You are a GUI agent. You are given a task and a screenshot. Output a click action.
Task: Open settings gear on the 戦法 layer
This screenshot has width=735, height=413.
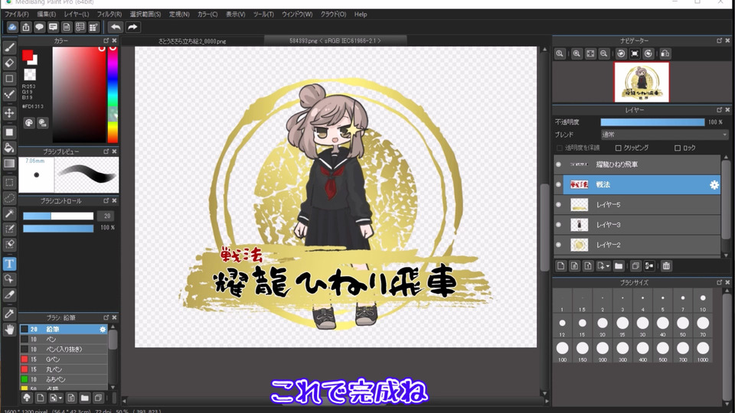pos(714,184)
